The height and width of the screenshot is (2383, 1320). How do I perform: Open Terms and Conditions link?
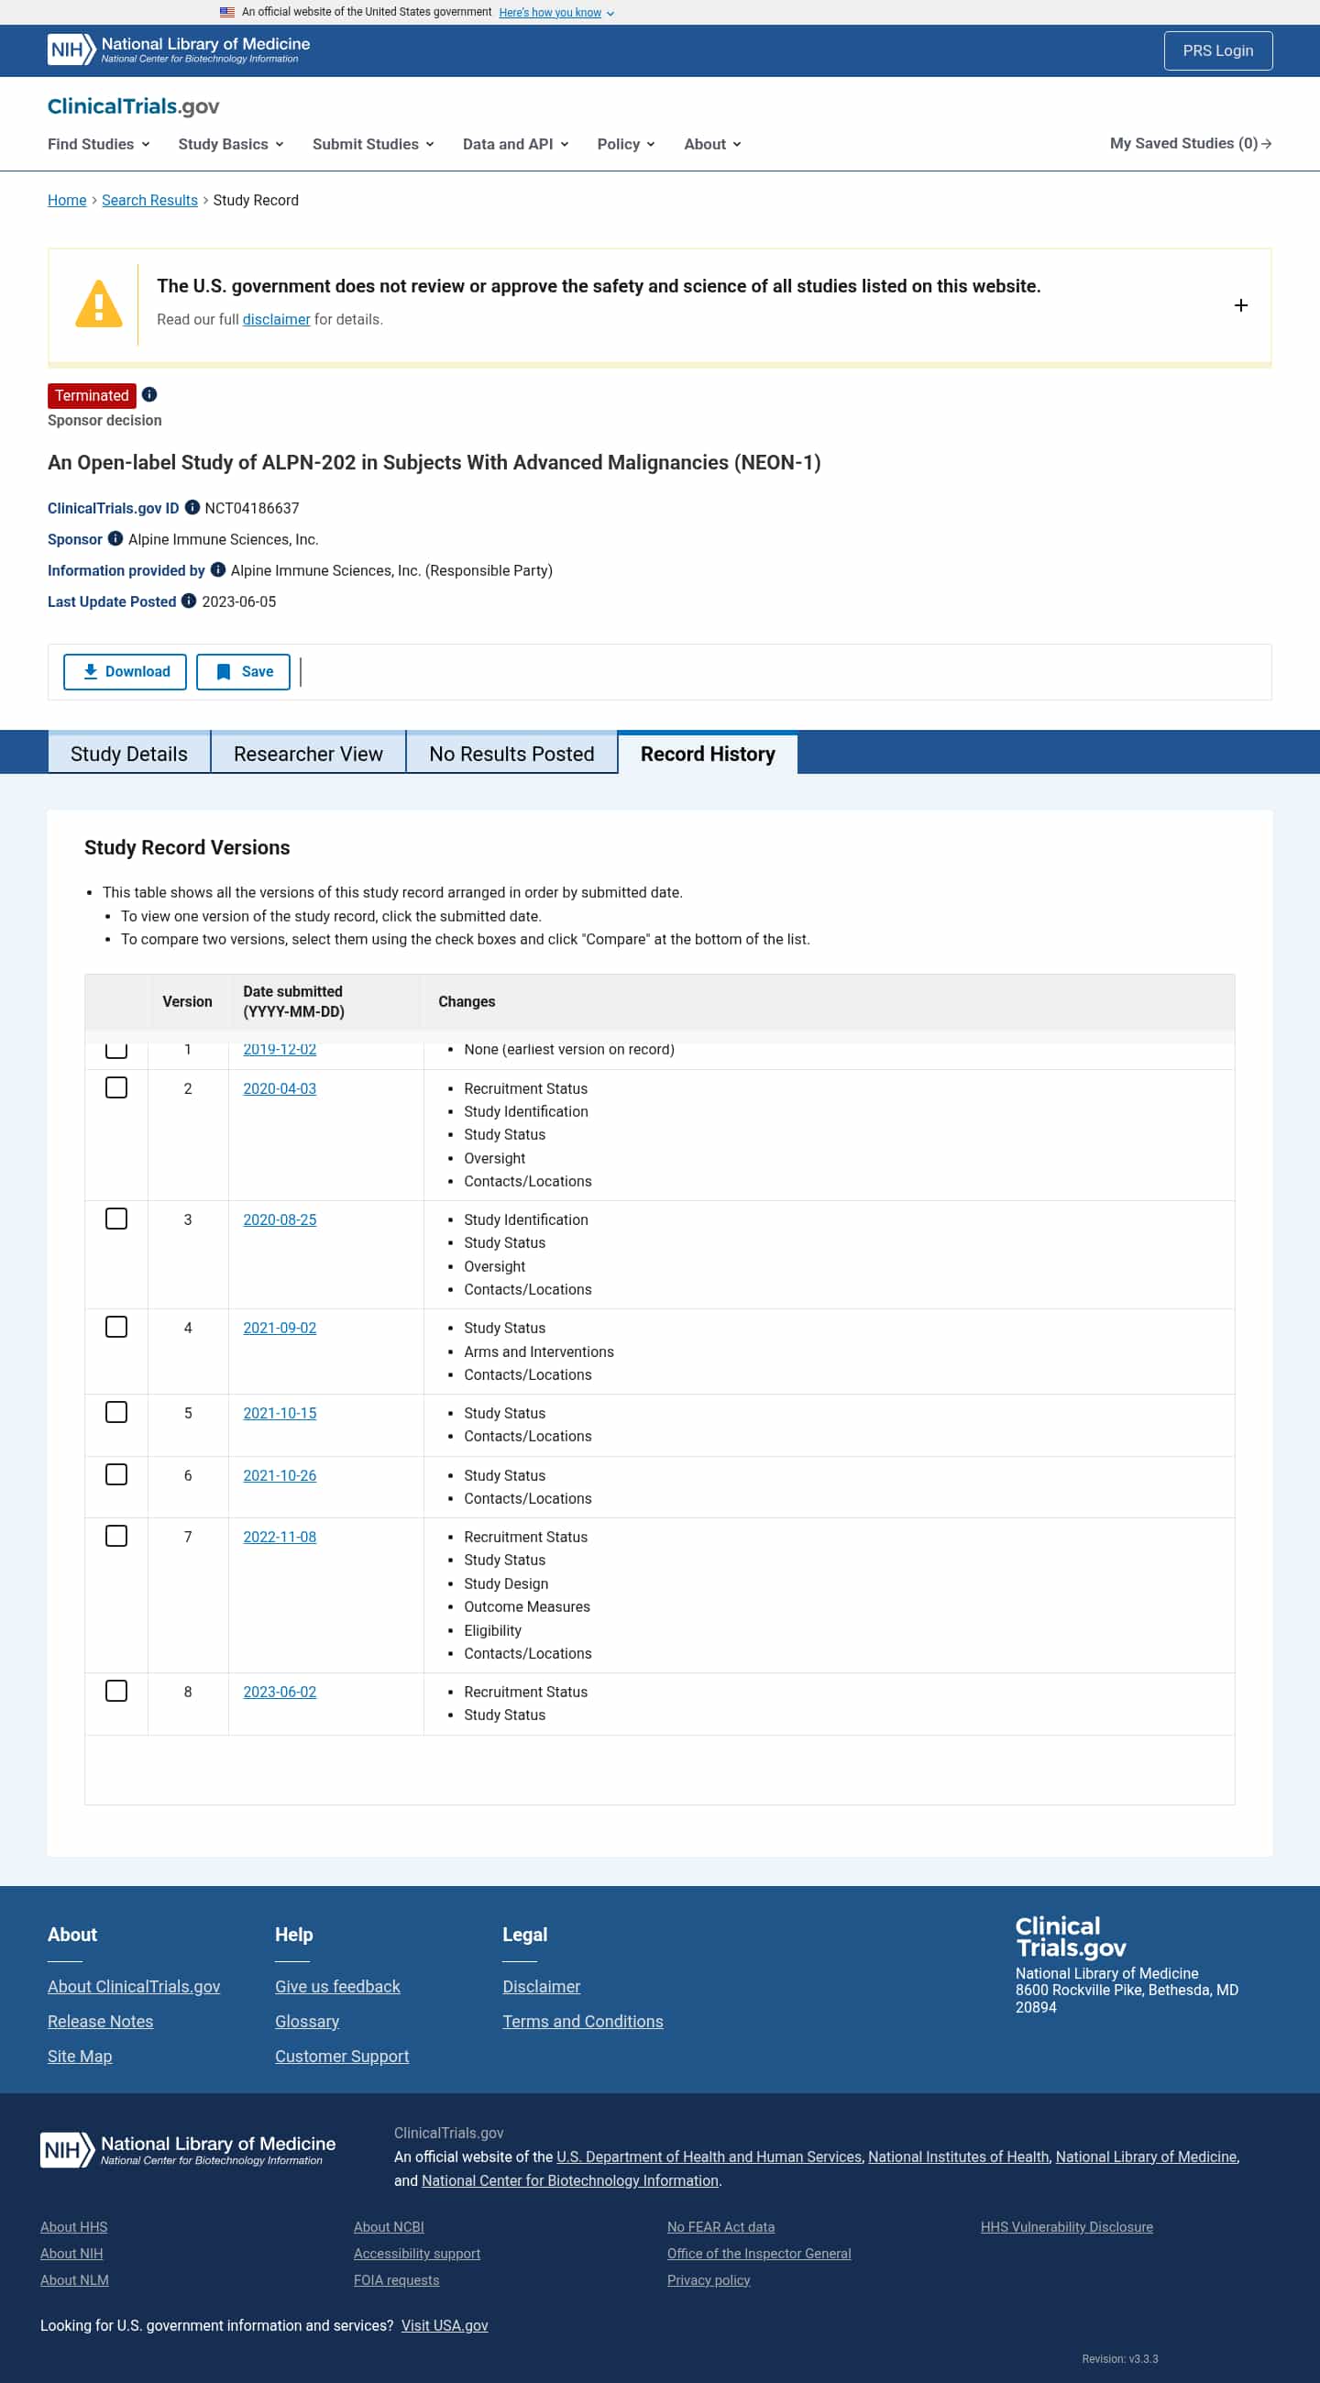coord(583,2022)
